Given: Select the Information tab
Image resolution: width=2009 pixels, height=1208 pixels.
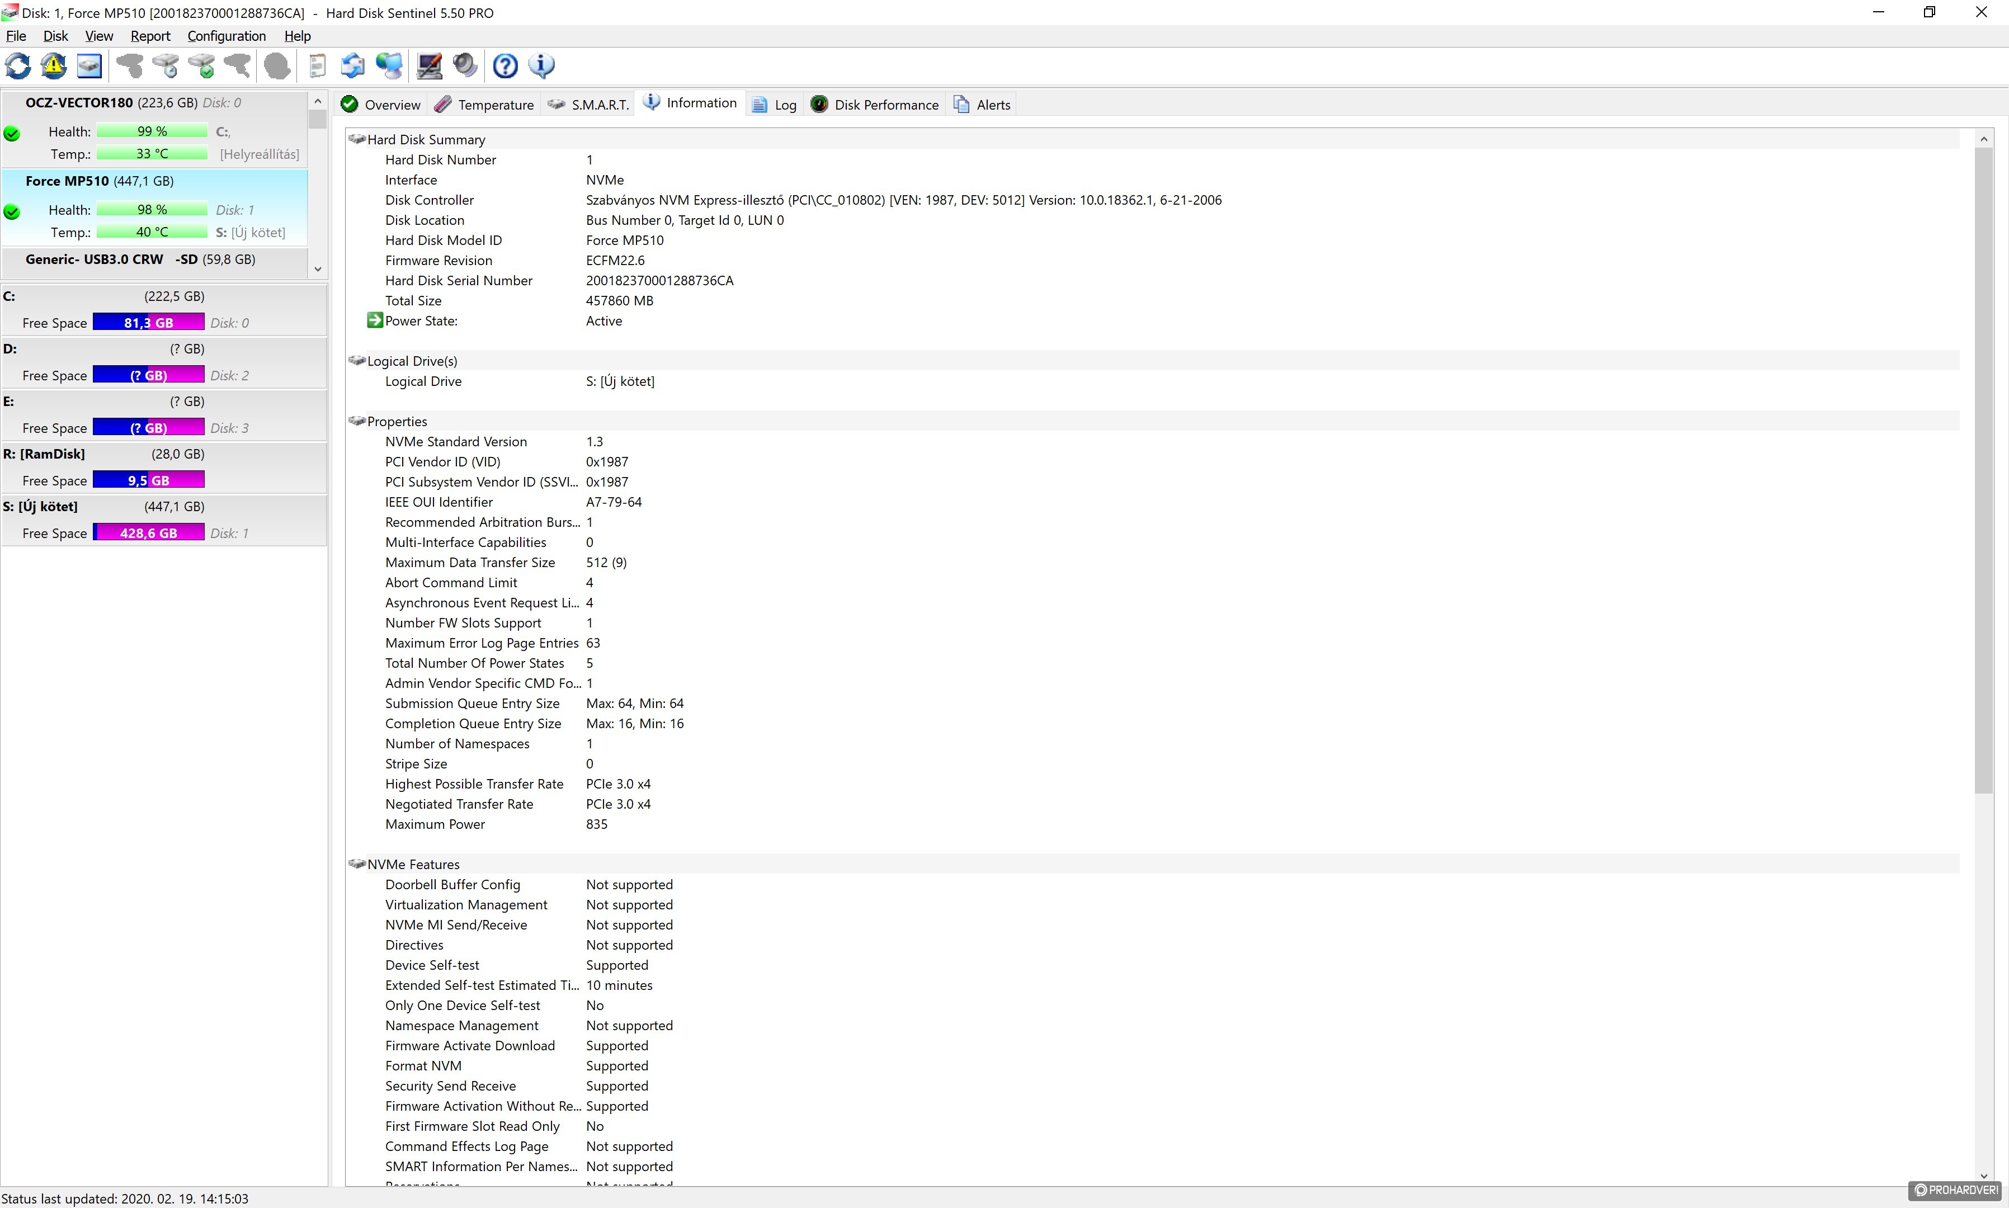Looking at the screenshot, I should (690, 102).
